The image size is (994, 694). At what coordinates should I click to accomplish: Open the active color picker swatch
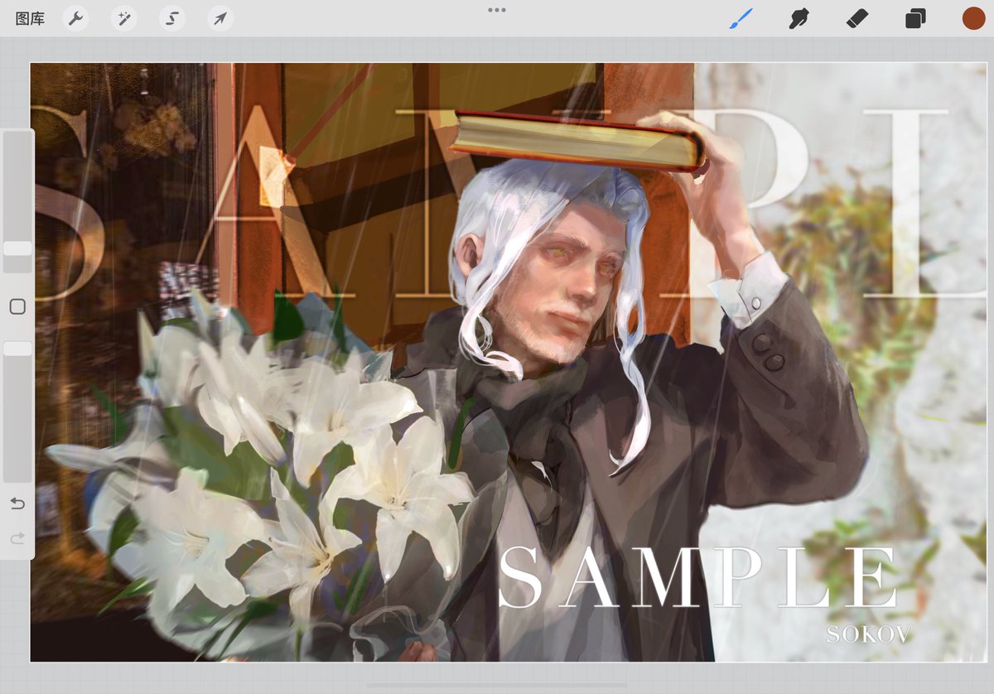[973, 18]
